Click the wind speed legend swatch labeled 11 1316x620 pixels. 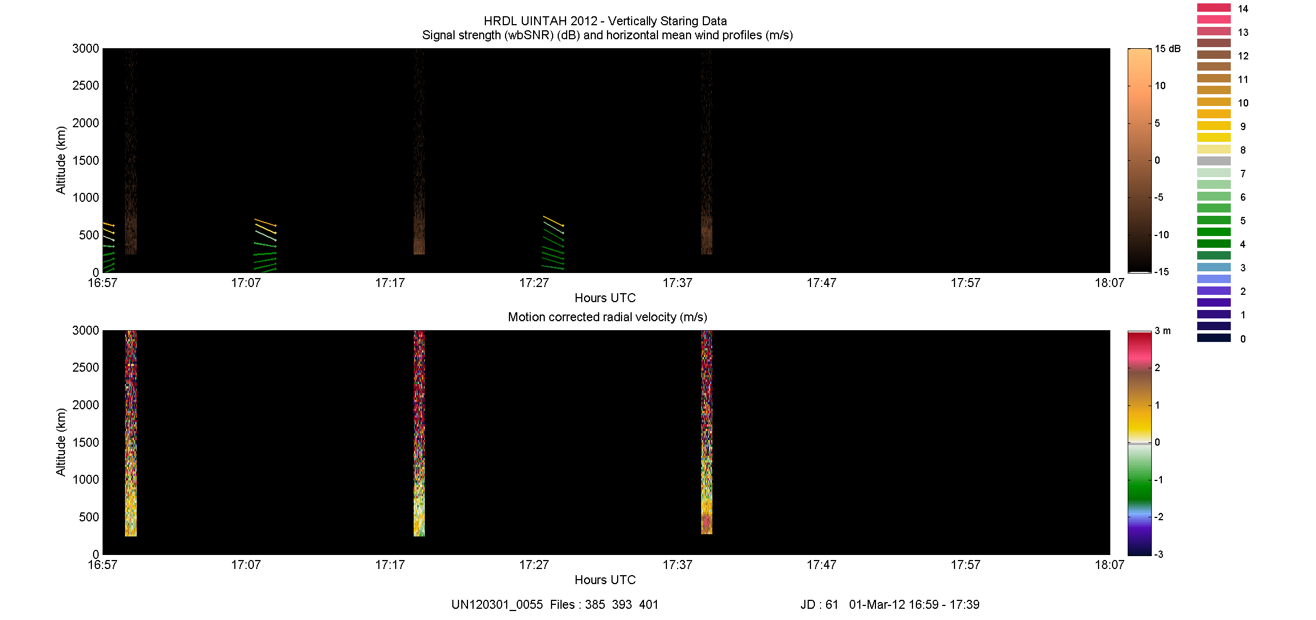[x=1213, y=78]
